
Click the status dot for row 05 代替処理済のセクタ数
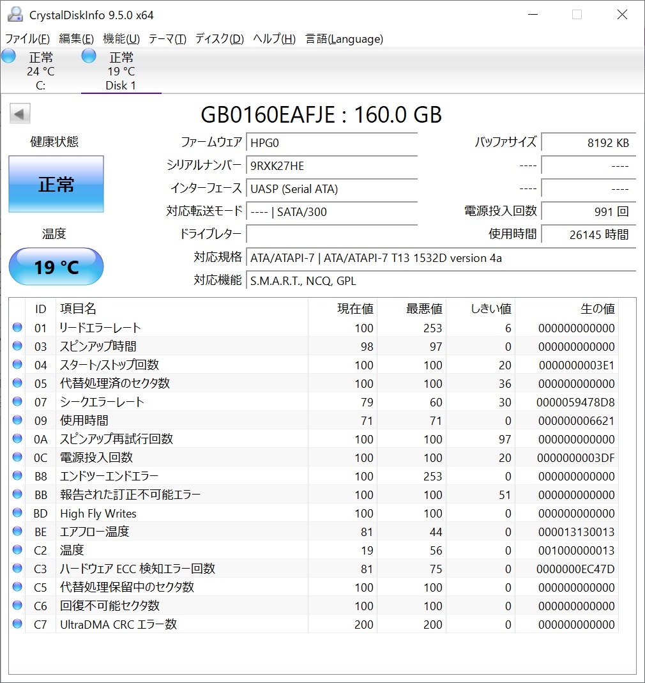(17, 383)
